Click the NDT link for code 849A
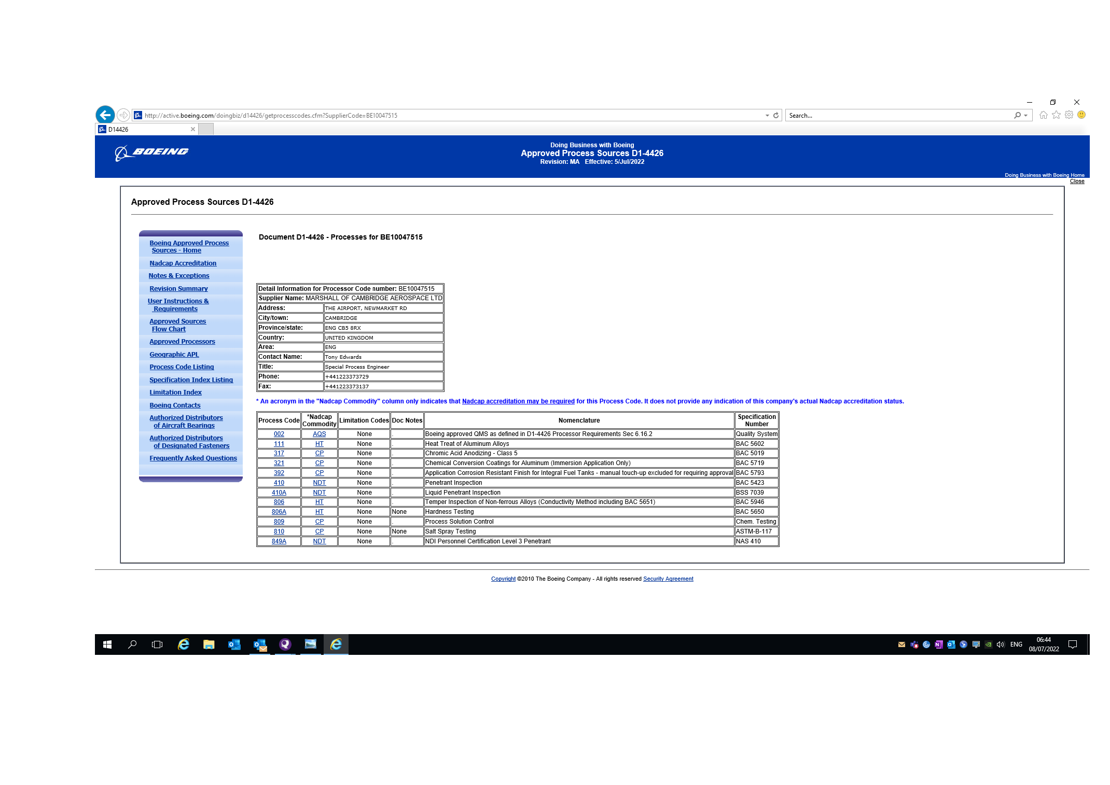This screenshot has width=1110, height=785. (x=319, y=541)
